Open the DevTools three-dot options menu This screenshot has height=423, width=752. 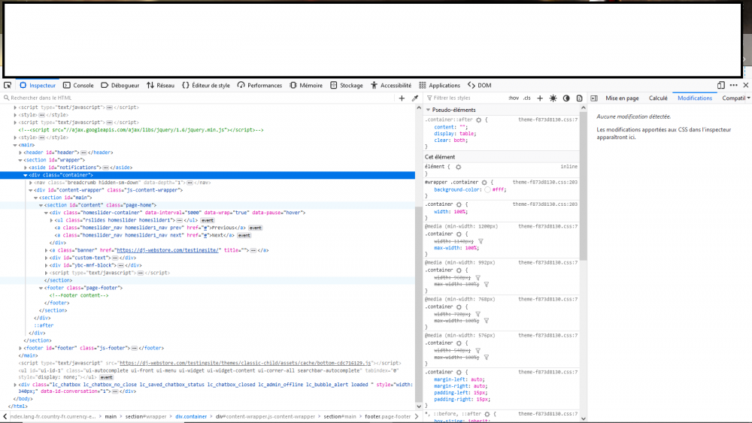coord(733,86)
